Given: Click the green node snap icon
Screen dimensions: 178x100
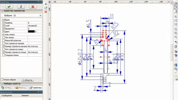Looking at the screenshot, I should (46, 4).
